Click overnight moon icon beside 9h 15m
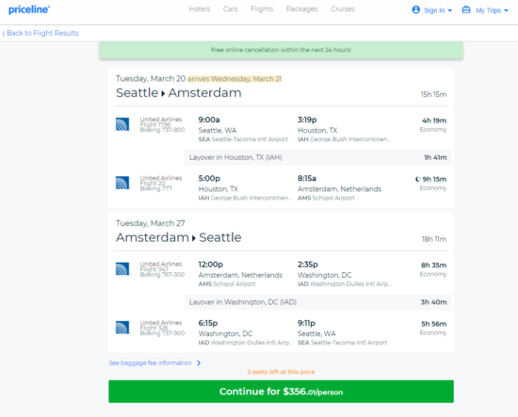518x417 pixels. (x=418, y=179)
